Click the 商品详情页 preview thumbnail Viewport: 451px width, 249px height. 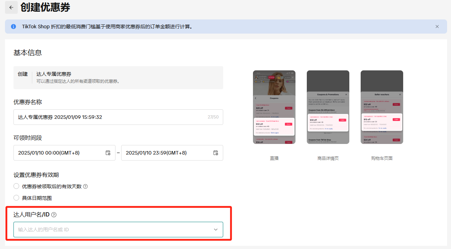(x=328, y=107)
